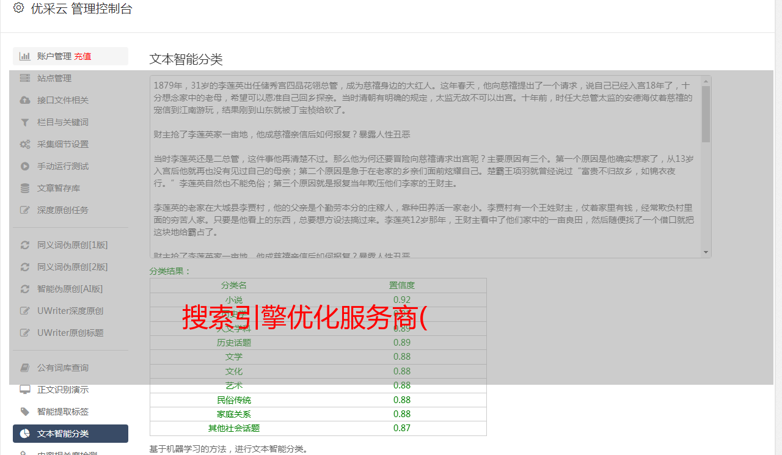
Task: Click the text area scrollbar down arrow
Action: (706, 252)
